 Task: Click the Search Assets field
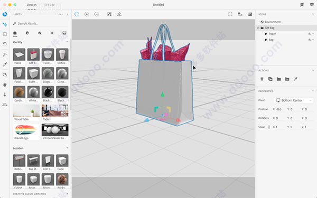coord(41,23)
